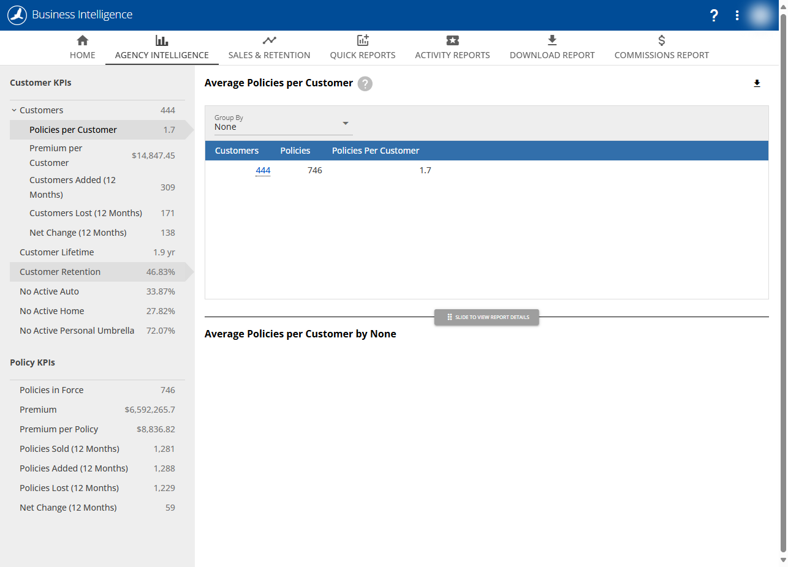
Task: Select No Active Home KPI
Action: (97, 311)
